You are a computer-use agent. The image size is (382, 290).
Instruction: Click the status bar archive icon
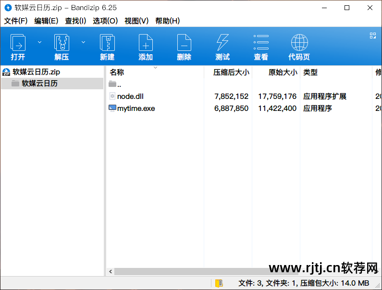219,283
